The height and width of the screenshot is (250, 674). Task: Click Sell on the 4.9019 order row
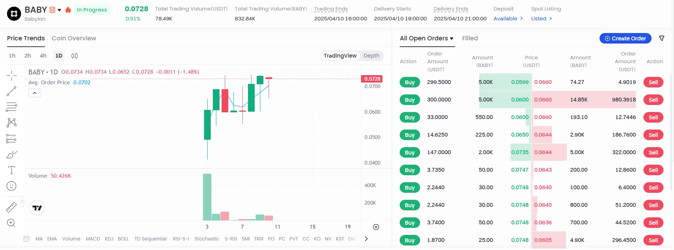point(653,82)
